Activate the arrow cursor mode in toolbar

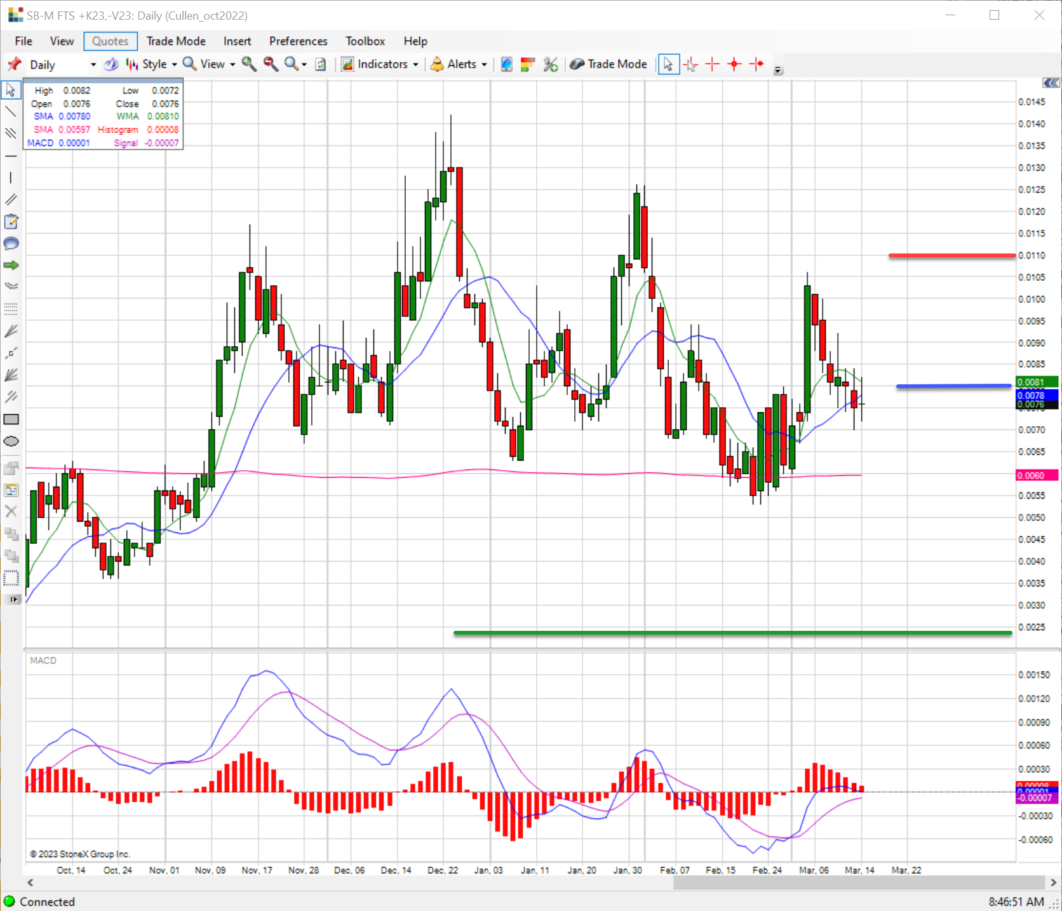point(668,64)
